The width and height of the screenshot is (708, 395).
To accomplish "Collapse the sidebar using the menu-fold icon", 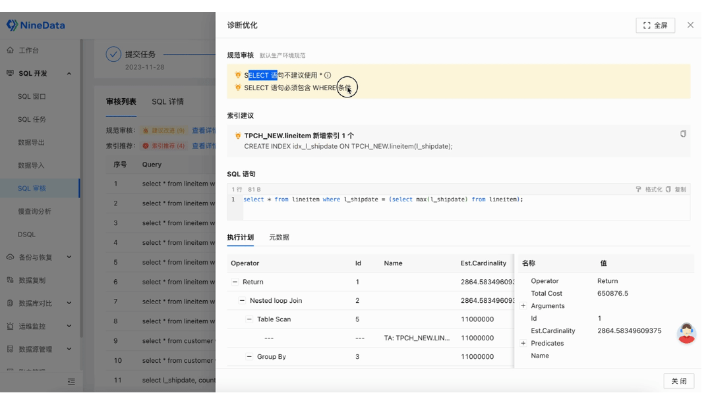I will tap(71, 381).
